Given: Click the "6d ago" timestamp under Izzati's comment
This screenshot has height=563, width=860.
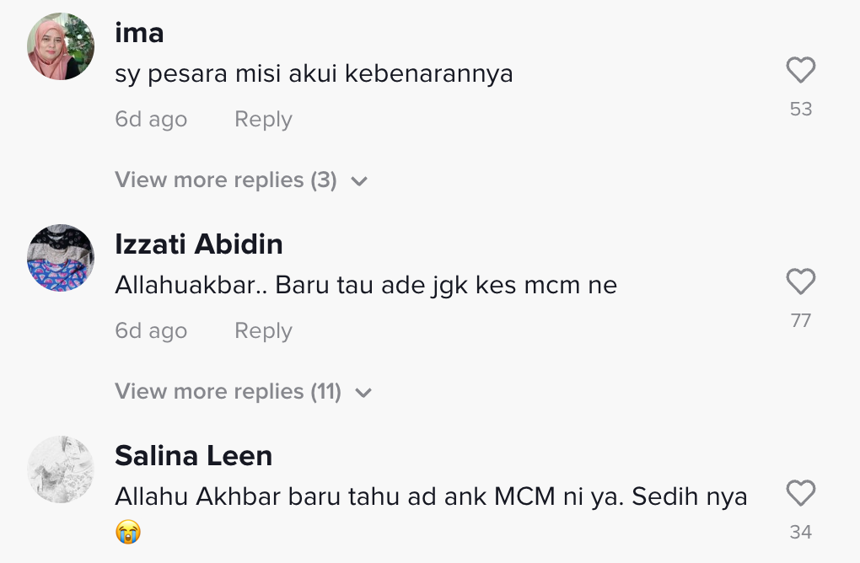Looking at the screenshot, I should [x=151, y=331].
